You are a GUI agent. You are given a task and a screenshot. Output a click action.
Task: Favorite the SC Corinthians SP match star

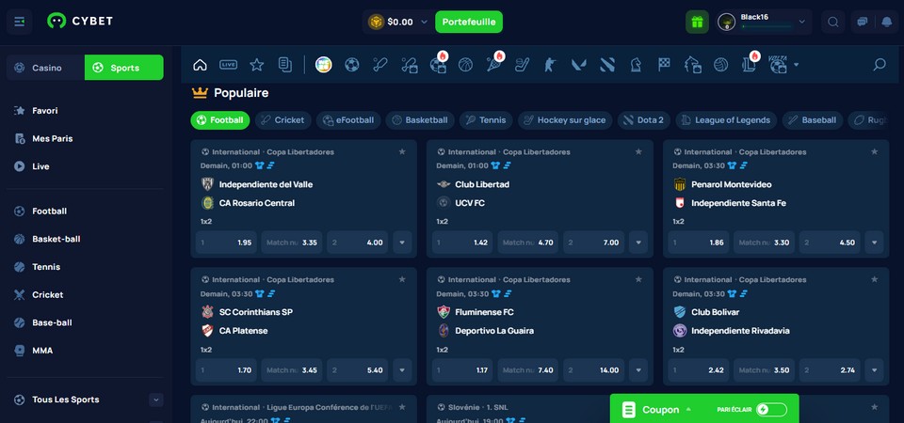(402, 280)
